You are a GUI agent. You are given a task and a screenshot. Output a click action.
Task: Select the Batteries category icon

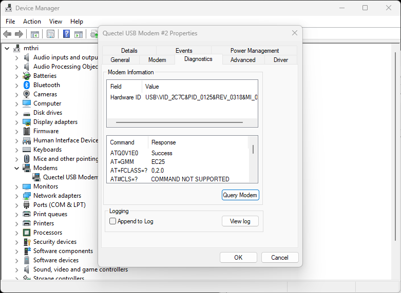point(27,76)
